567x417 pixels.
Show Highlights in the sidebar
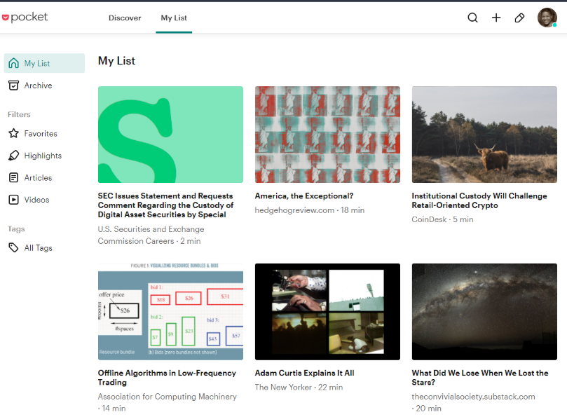[x=43, y=156]
